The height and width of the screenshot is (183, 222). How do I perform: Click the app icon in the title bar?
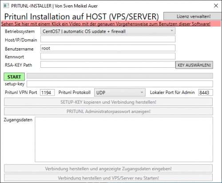(6, 6)
